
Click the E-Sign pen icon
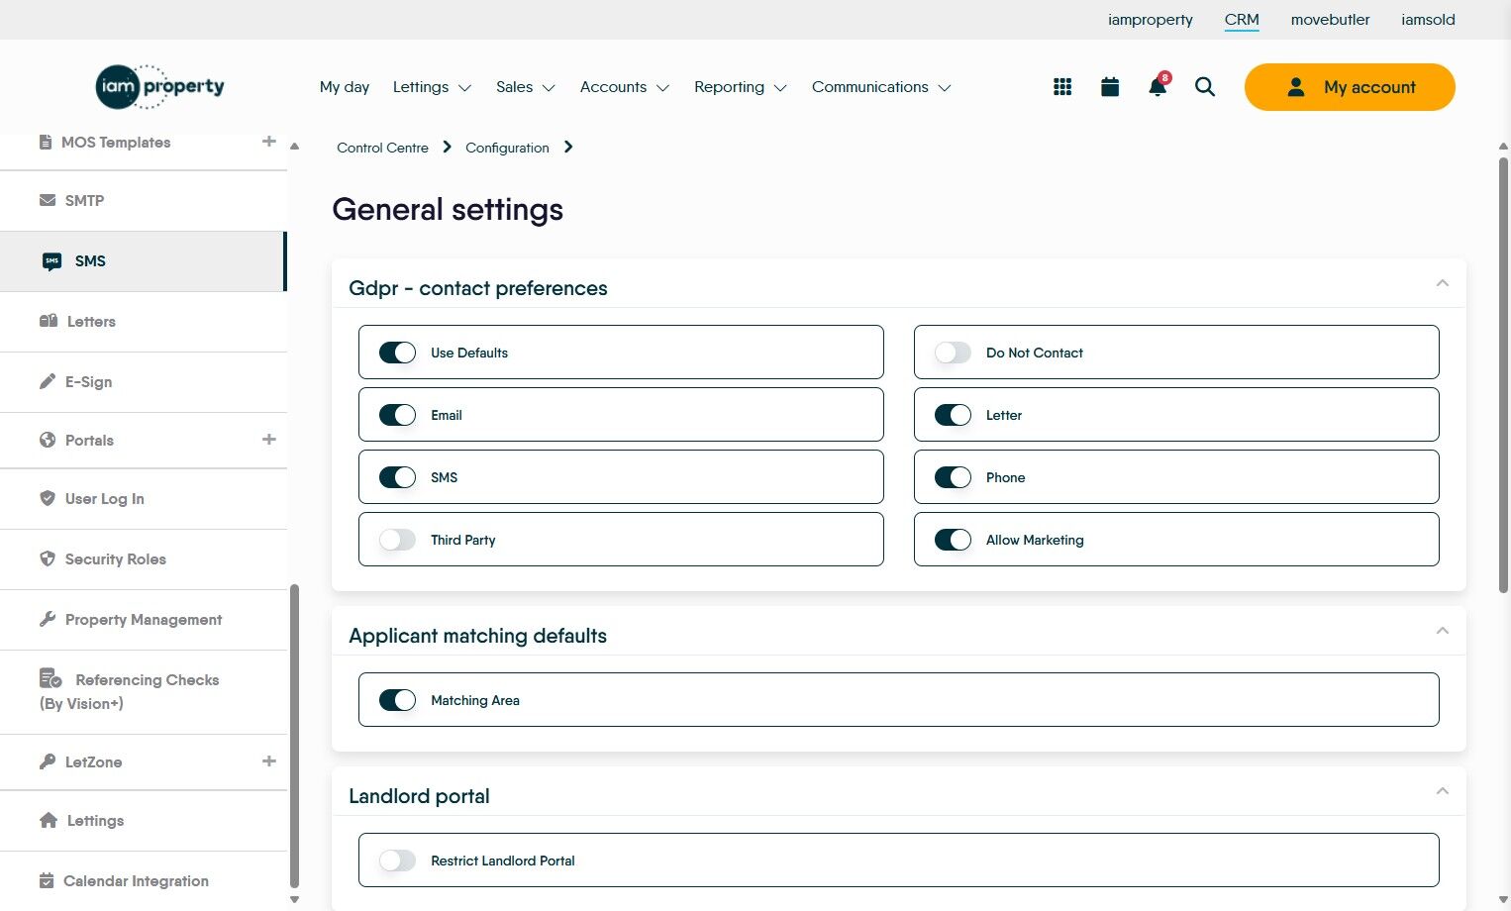[x=48, y=381]
